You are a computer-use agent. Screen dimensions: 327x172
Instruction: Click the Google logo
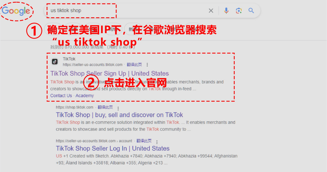click(16, 11)
